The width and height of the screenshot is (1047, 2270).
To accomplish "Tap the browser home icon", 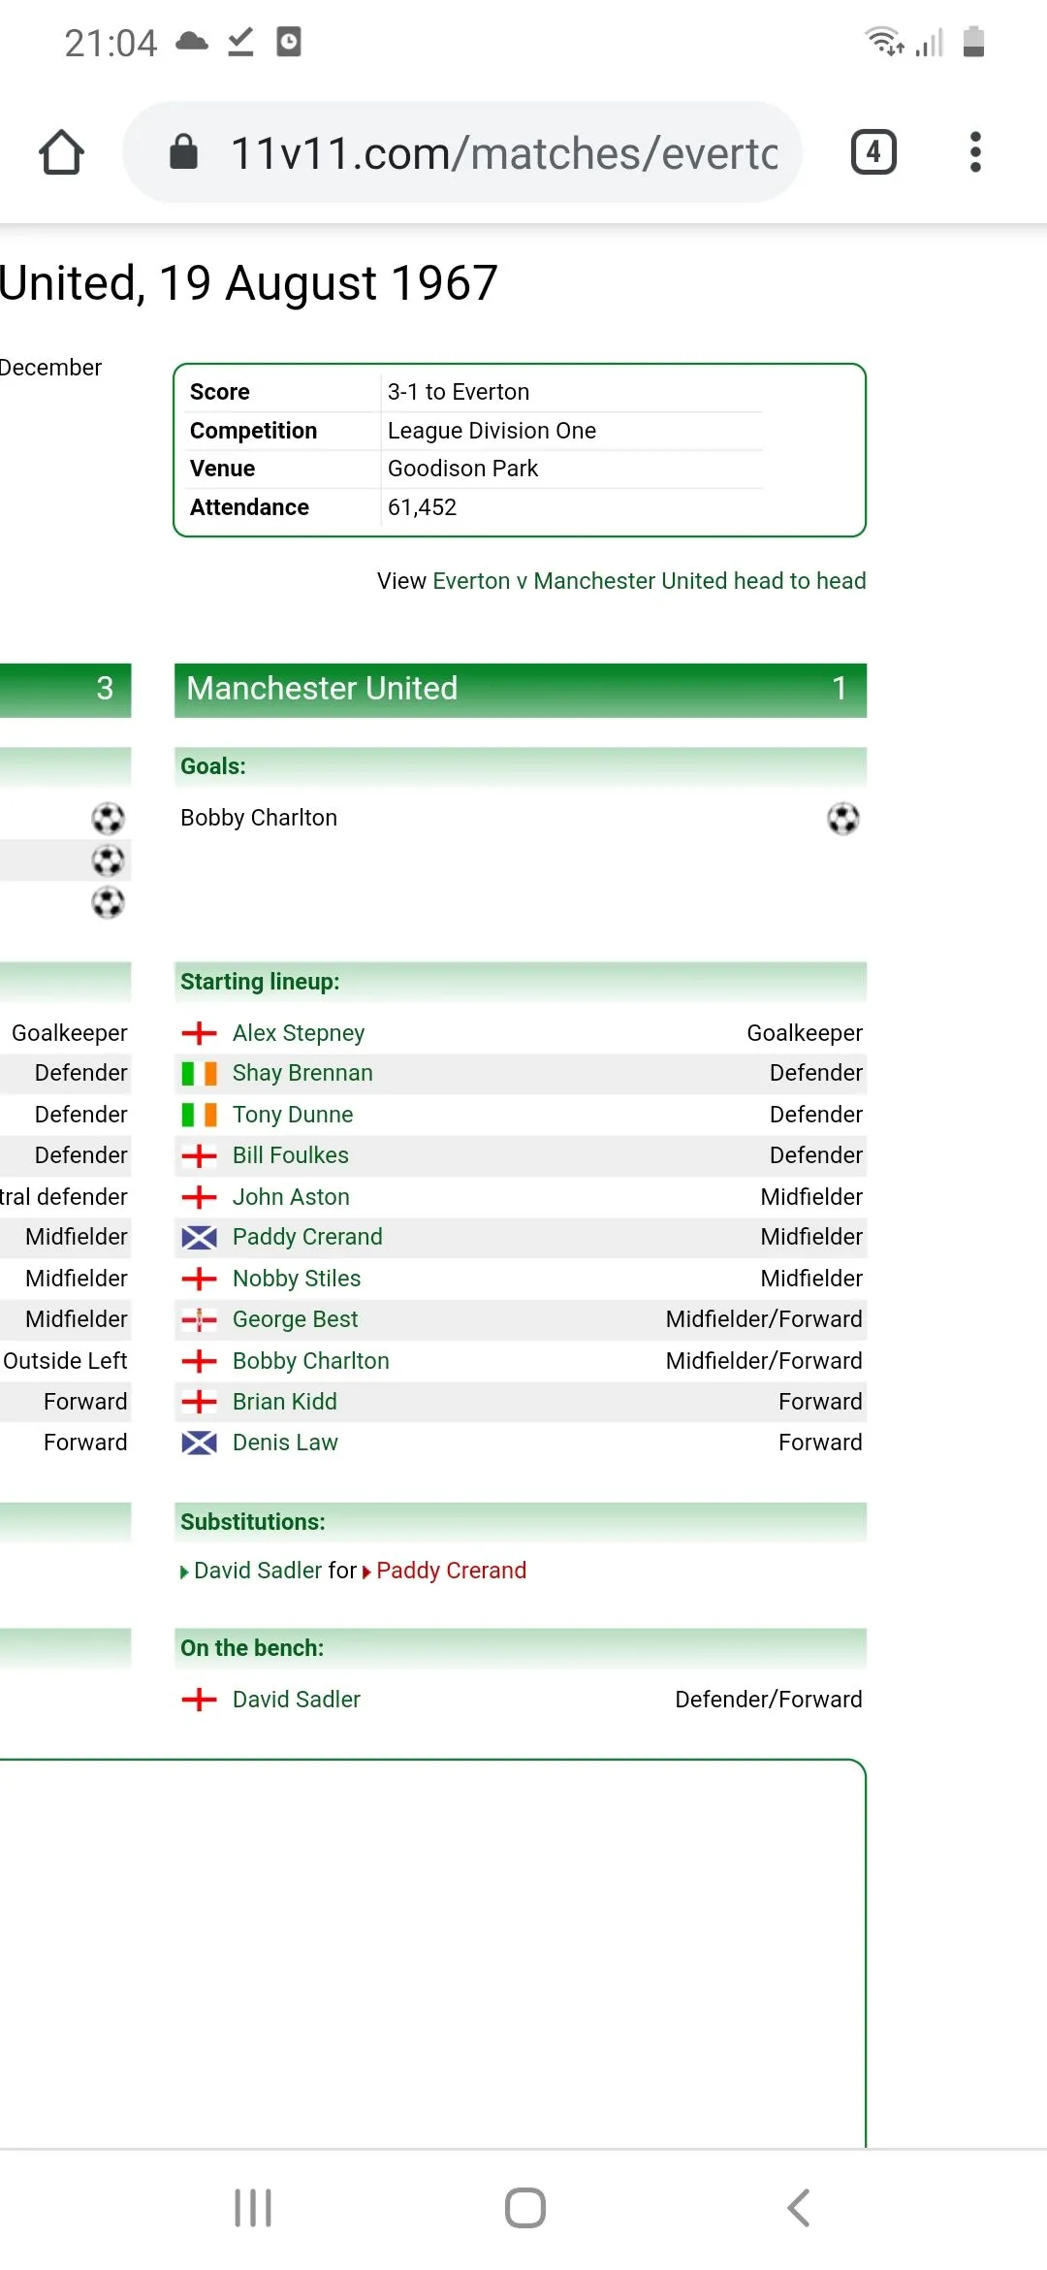I will click(x=62, y=152).
